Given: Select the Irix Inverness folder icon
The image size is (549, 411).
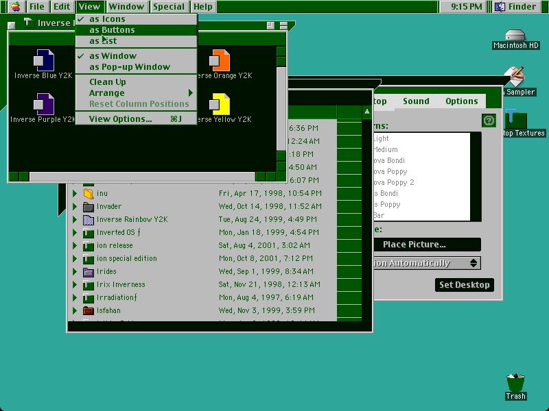Looking at the screenshot, I should (89, 285).
